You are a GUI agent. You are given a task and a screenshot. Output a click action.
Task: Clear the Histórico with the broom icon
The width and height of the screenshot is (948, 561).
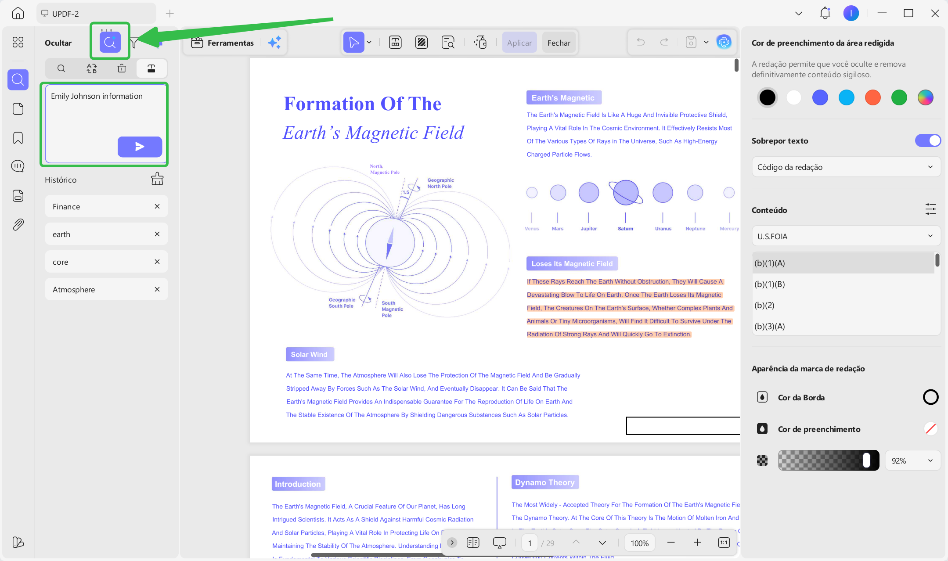pos(157,179)
